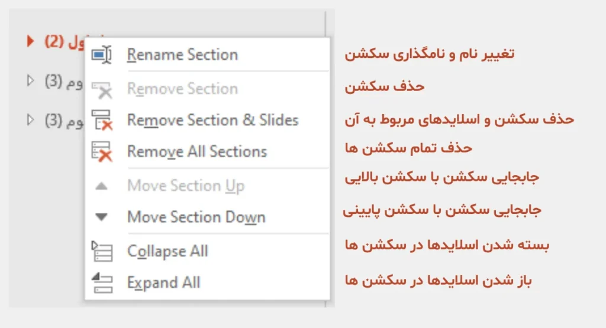Select Remove Section & Slides menu entry
Screen dimensions: 606x328
(x=212, y=120)
